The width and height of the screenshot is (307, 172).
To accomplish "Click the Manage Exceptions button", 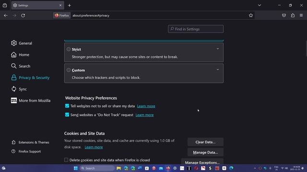I will [202, 161].
